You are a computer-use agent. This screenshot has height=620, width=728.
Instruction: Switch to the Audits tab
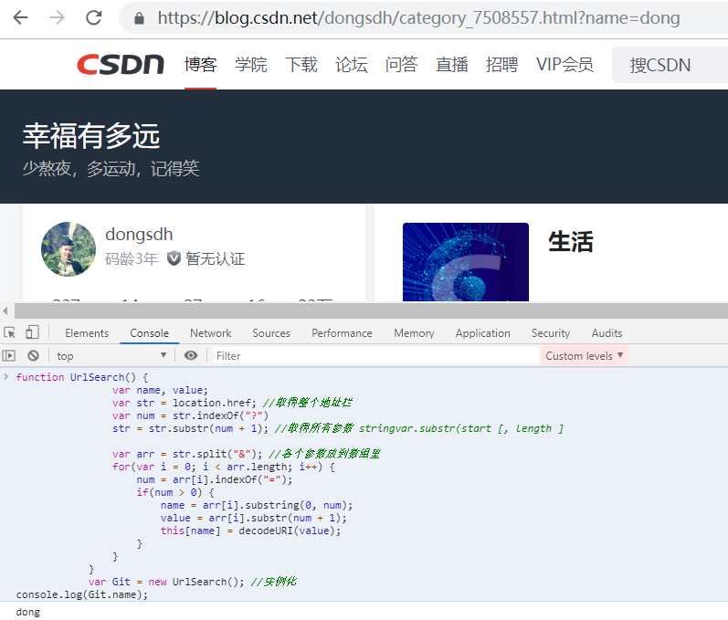point(607,332)
